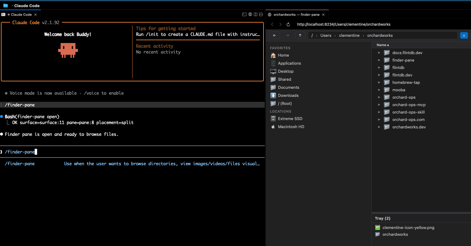Select orchardworks.dev folder icon
Viewport: 471px width, 246px height.
pos(387,127)
